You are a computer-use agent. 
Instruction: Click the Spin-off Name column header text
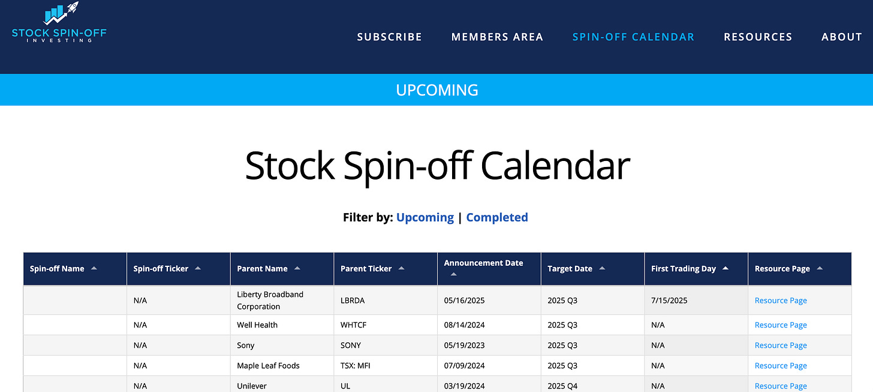[x=57, y=269]
